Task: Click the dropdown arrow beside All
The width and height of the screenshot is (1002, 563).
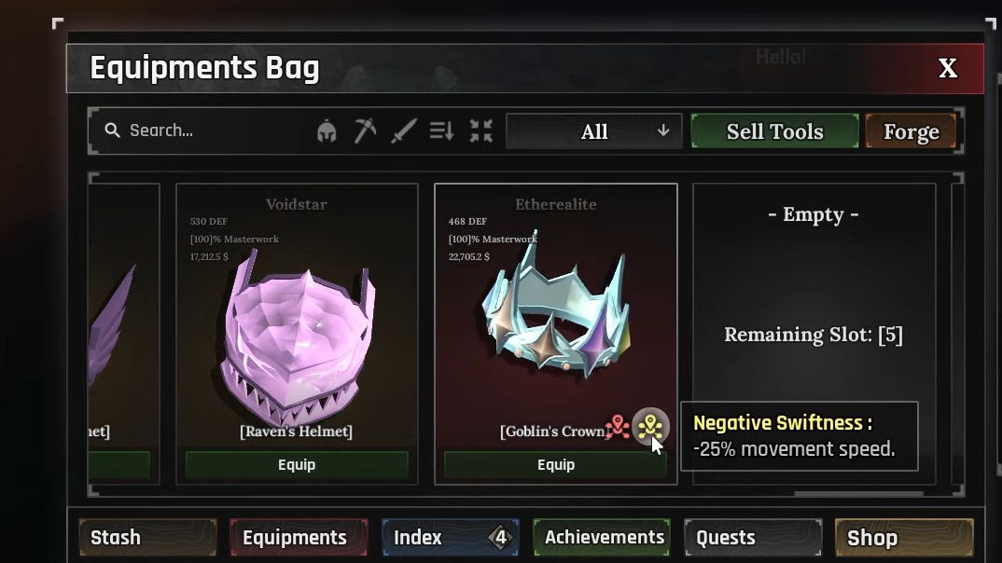Action: pos(663,130)
